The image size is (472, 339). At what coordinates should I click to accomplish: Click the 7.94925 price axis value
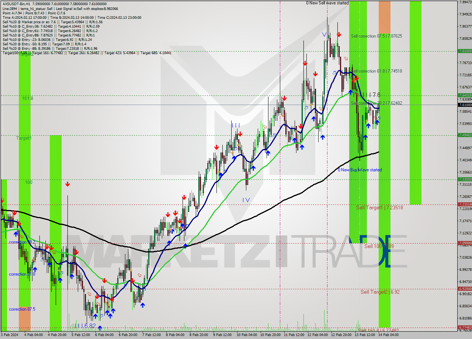coord(465,14)
